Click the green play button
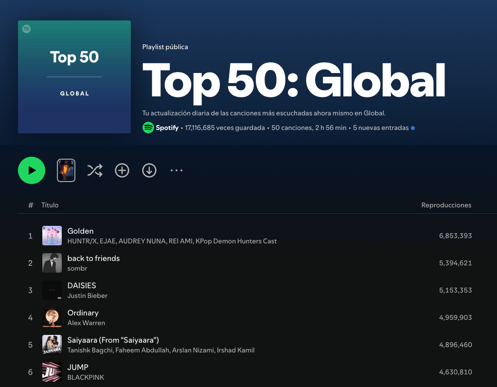Screen dimensions: 497x387 point(31,170)
